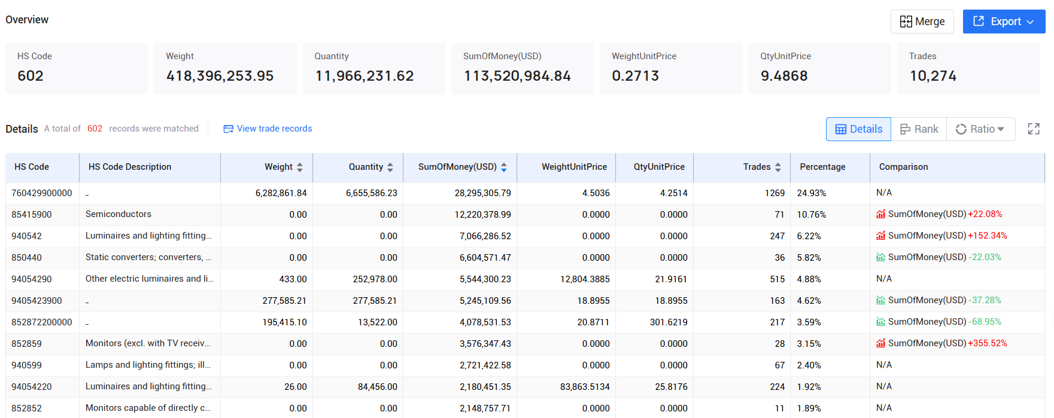Sort table by Quantity column arrows
The image size is (1054, 418).
point(390,167)
